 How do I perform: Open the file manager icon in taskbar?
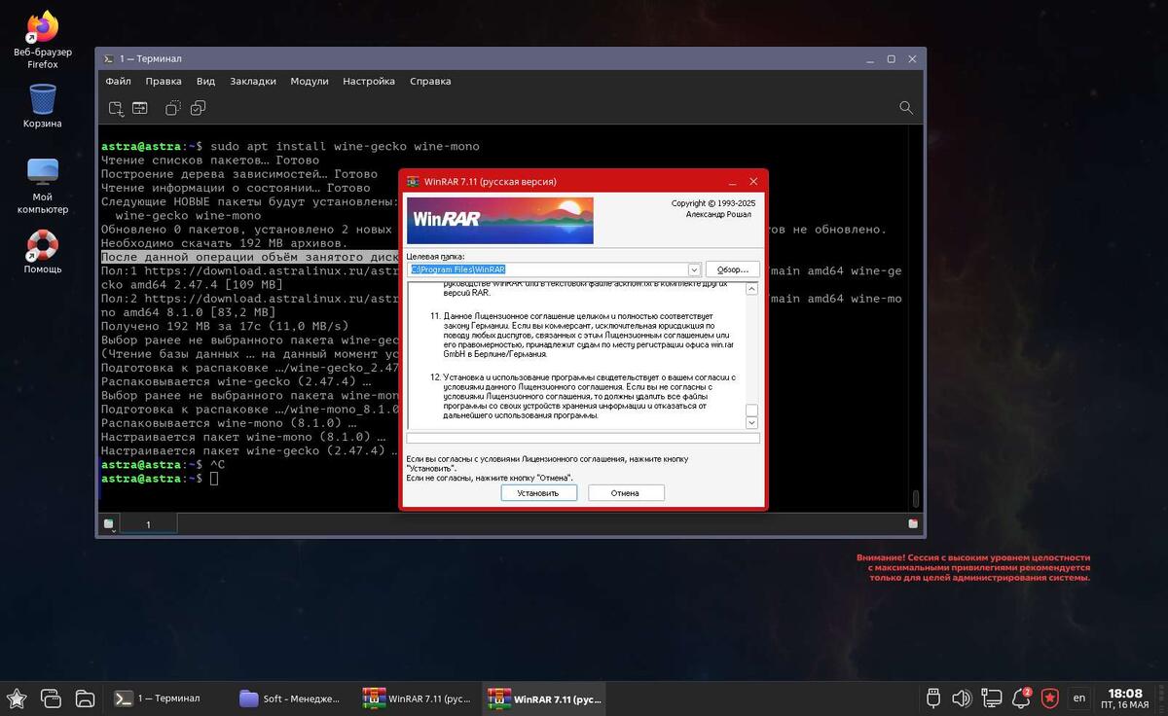point(85,698)
